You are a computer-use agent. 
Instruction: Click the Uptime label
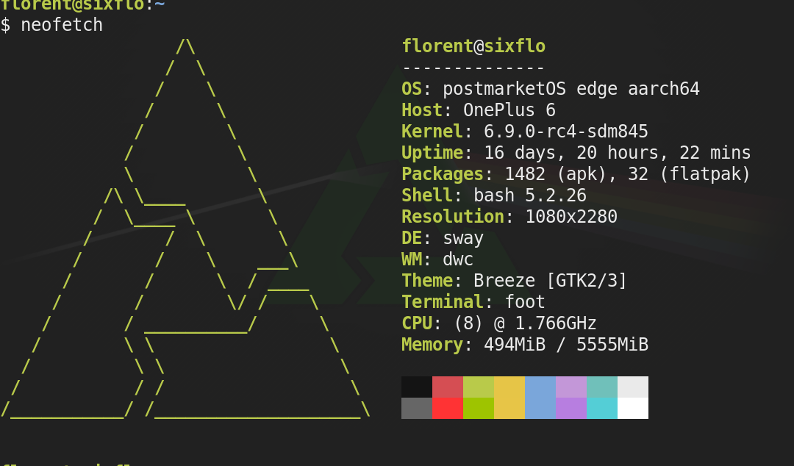click(432, 153)
